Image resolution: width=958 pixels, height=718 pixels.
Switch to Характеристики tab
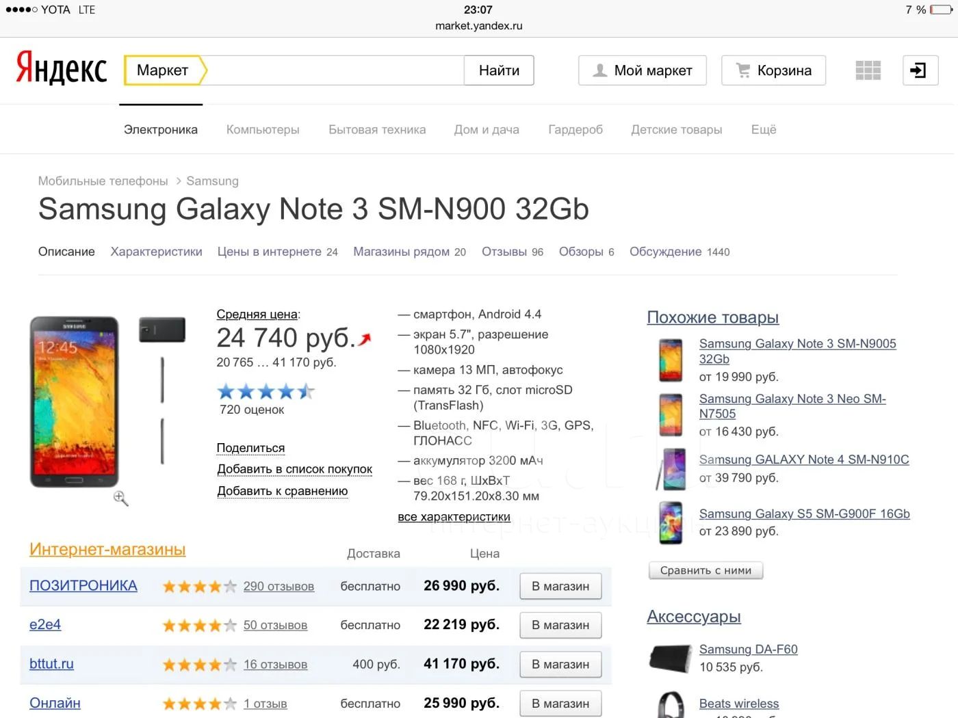click(x=156, y=252)
